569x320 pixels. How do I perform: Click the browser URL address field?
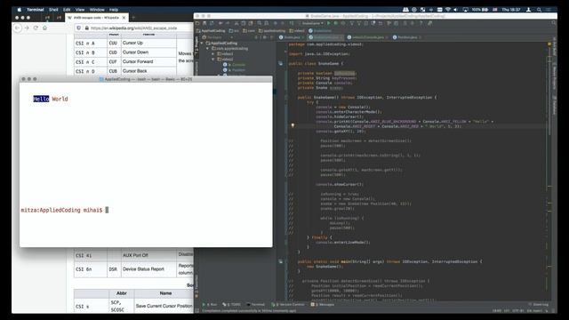(133, 28)
